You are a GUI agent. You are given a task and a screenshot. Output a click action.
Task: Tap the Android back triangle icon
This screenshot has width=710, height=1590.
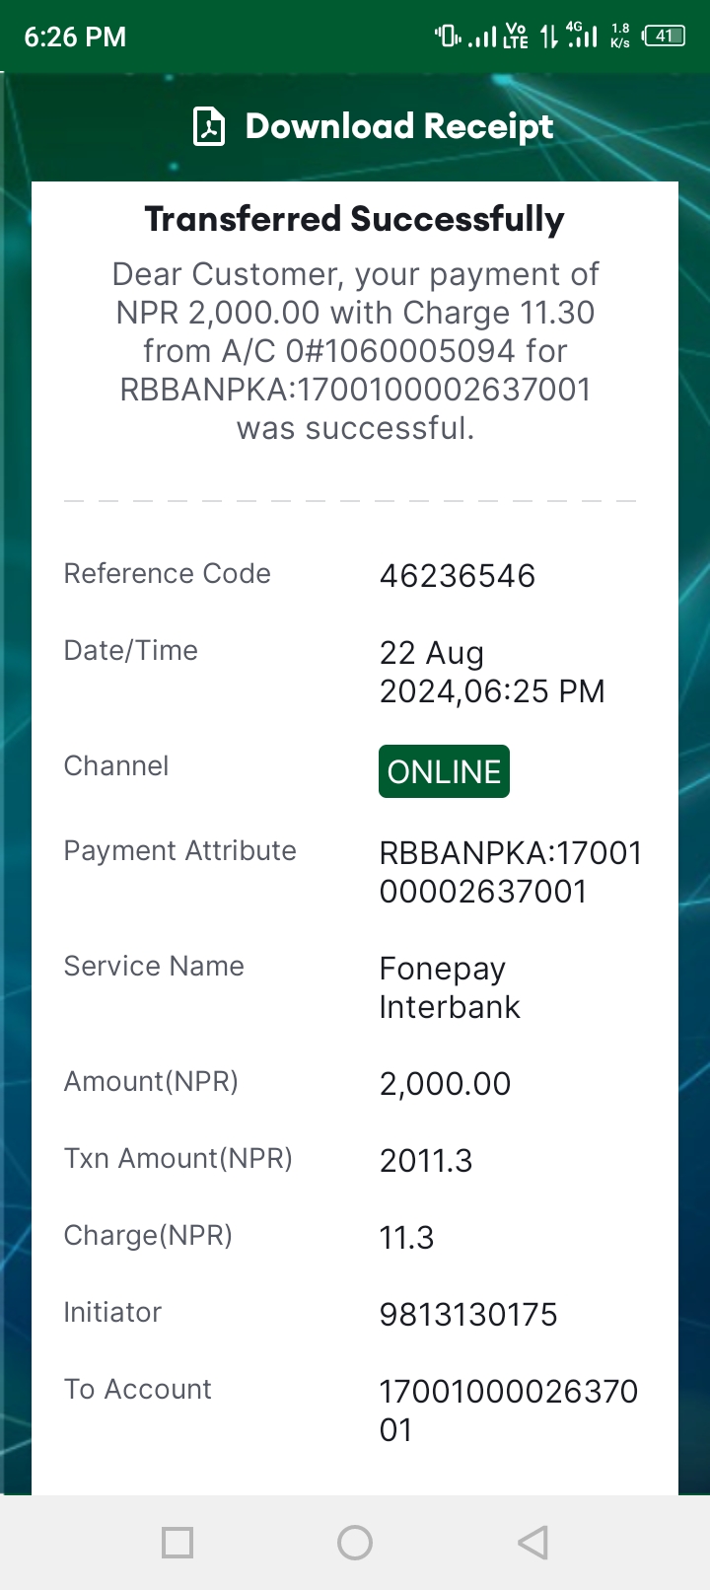coord(532,1543)
